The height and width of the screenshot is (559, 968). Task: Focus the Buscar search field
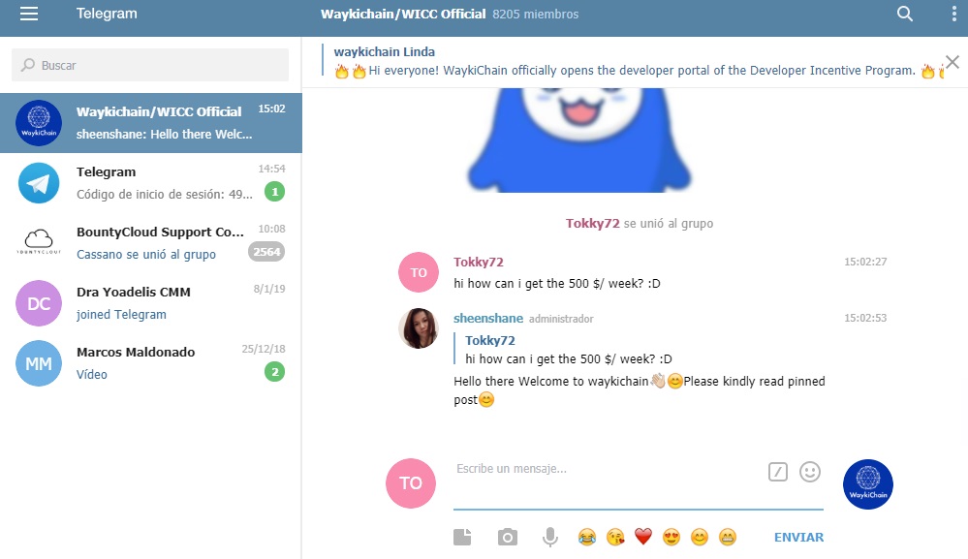point(150,65)
